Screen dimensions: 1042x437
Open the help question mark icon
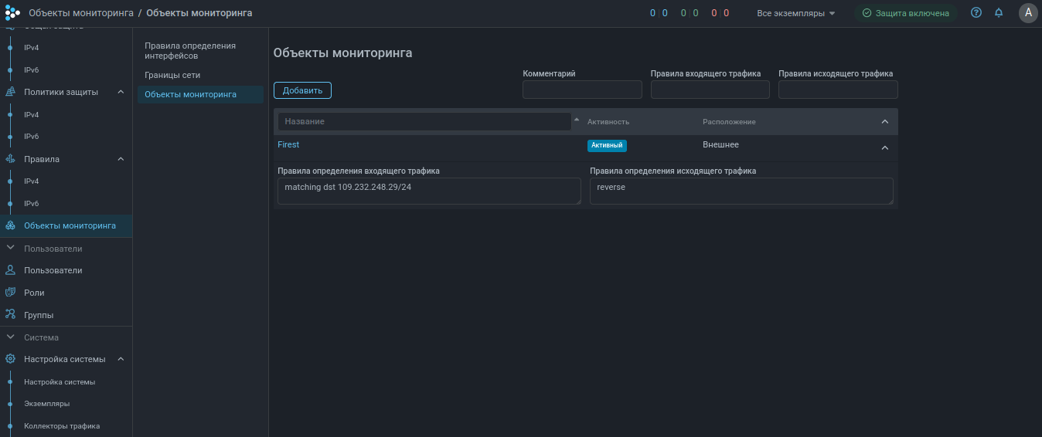[x=976, y=13]
